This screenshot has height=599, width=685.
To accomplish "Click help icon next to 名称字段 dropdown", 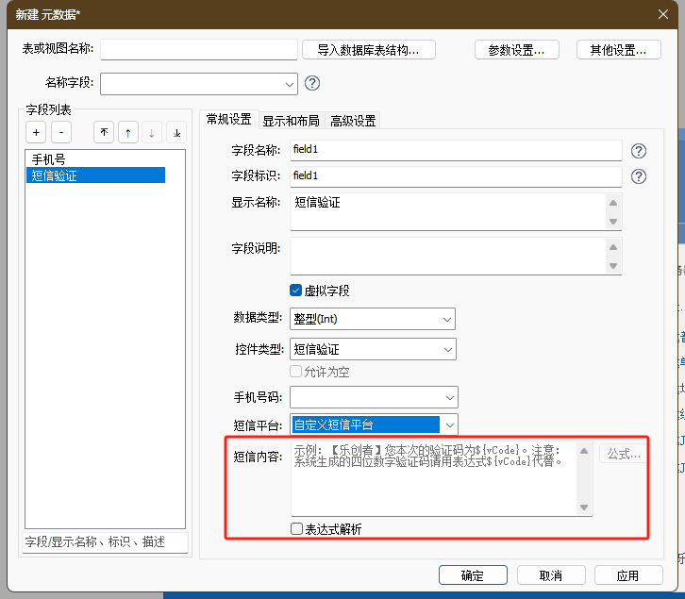I will coord(312,83).
